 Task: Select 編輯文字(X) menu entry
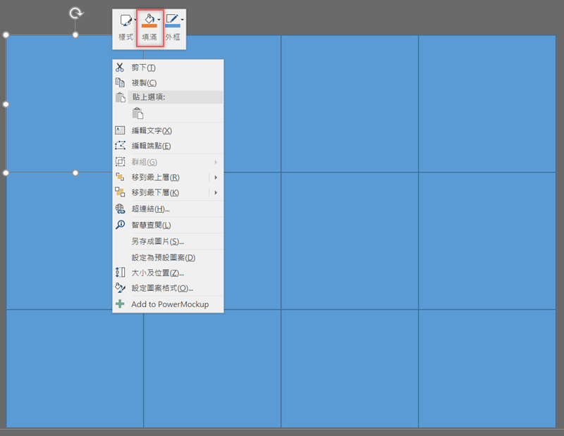(168, 130)
